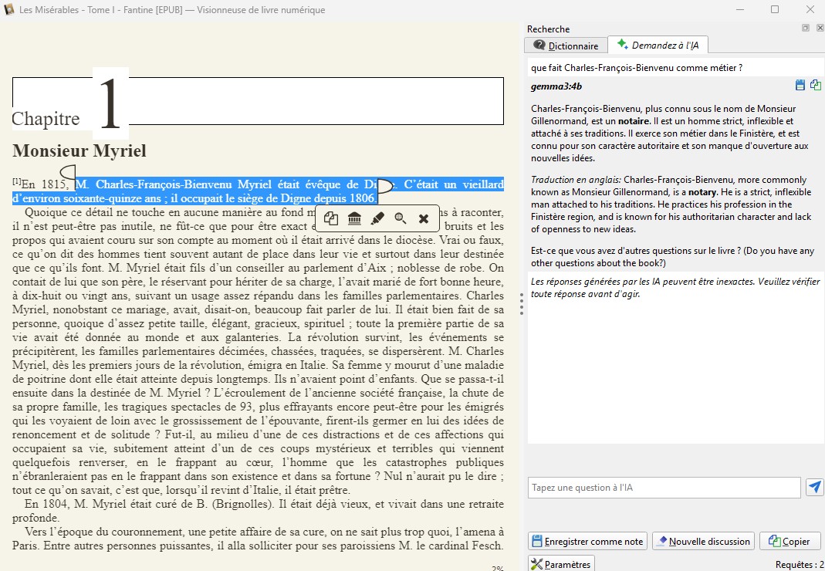Close the Recherche panel
The height and width of the screenshot is (571, 825).
[x=817, y=29]
